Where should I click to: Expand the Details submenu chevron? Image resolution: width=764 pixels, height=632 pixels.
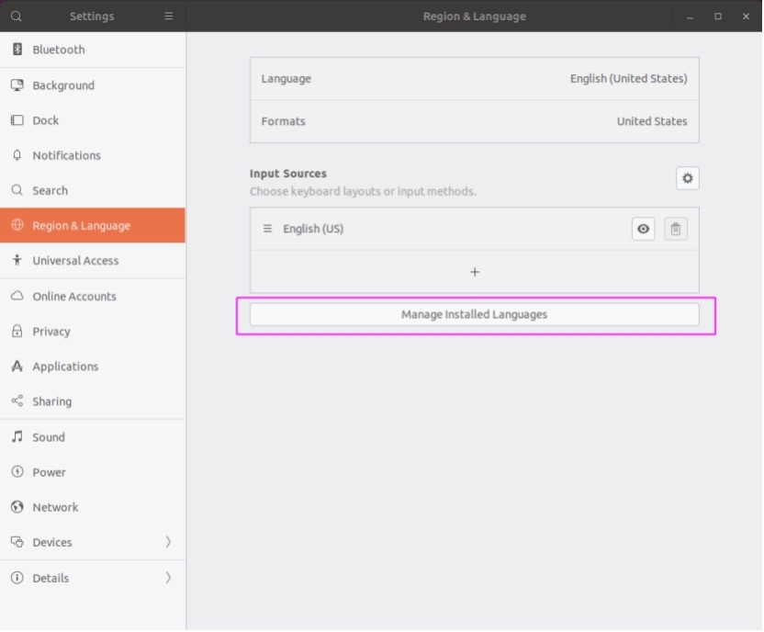[x=168, y=578]
